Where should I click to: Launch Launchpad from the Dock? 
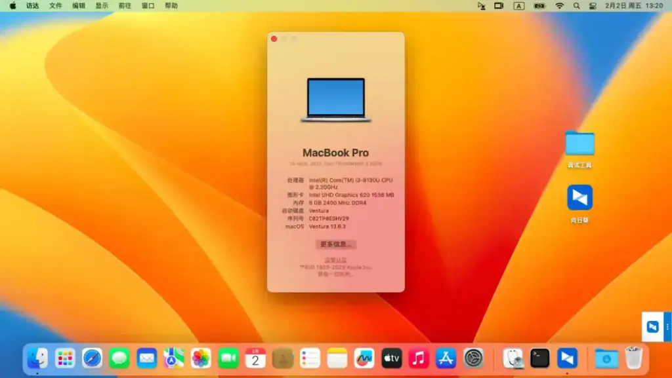(x=65, y=358)
